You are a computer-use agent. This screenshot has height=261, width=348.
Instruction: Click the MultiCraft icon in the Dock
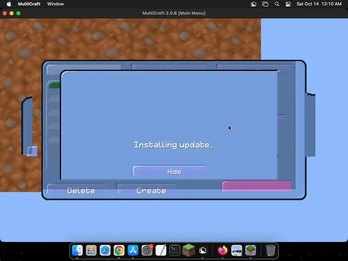point(250,250)
